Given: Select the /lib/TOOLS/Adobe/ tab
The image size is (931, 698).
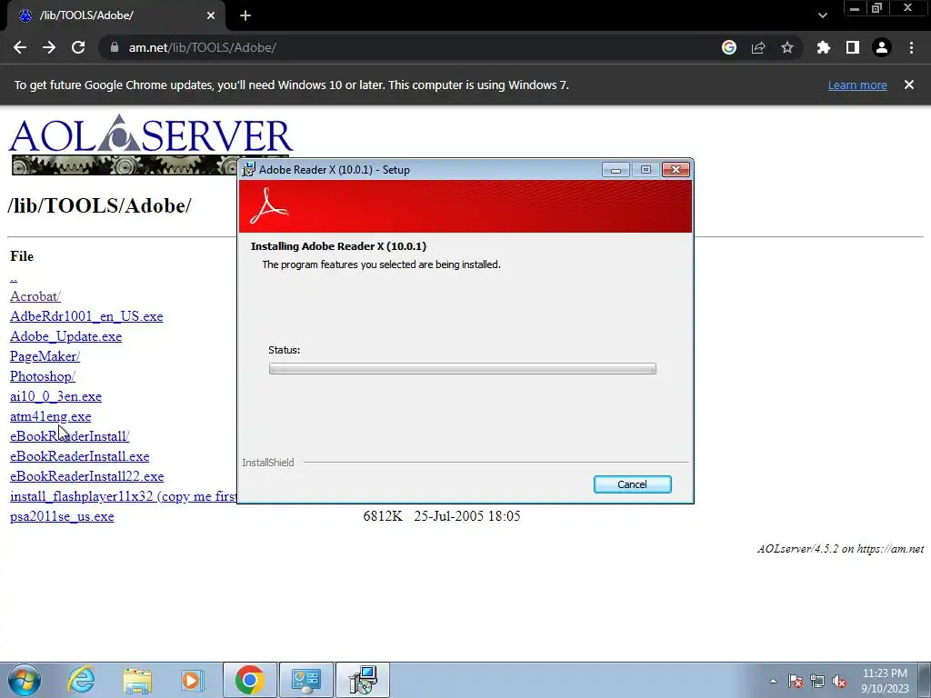Looking at the screenshot, I should click(116, 15).
